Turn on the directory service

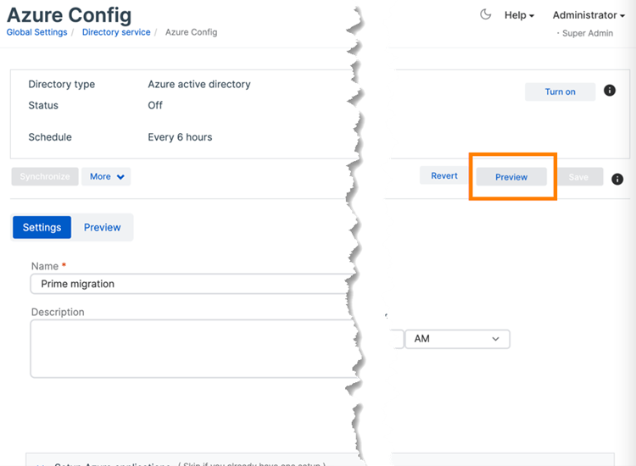point(560,92)
